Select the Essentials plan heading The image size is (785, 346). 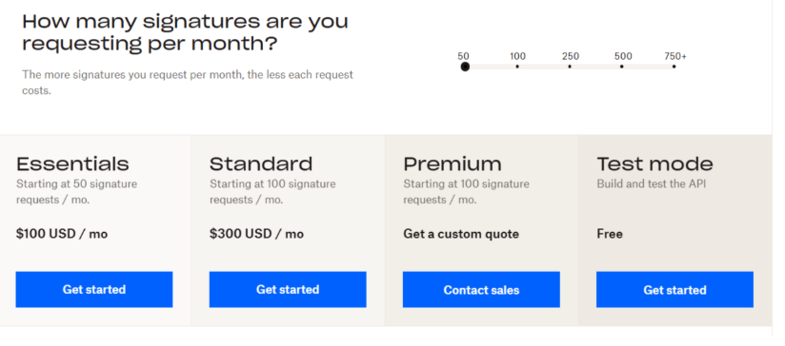(x=72, y=163)
